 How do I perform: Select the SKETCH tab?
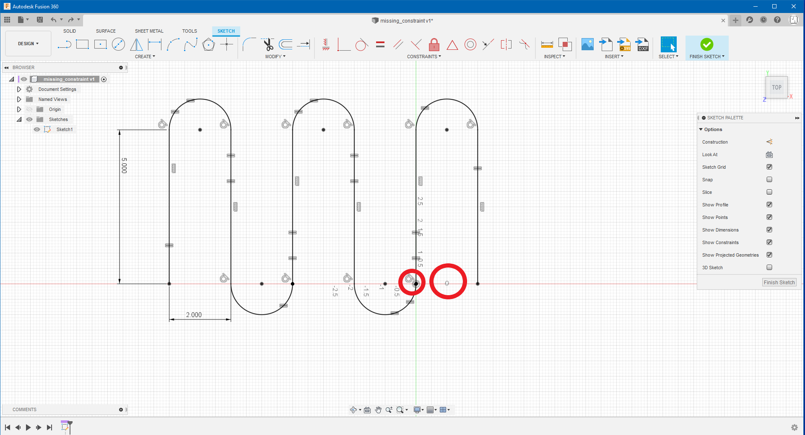226,31
